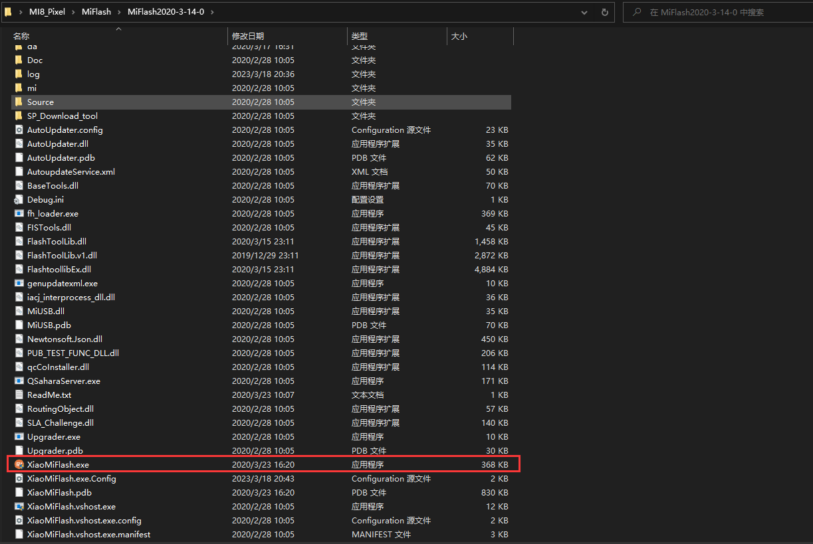Navigate to the MiFlash breadcrumb
The width and height of the screenshot is (813, 544).
pos(96,12)
